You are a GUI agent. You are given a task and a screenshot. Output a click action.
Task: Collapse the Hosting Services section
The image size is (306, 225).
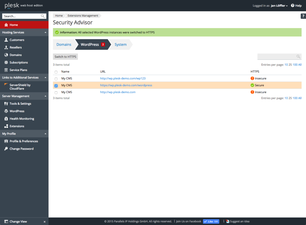[x=45, y=32]
